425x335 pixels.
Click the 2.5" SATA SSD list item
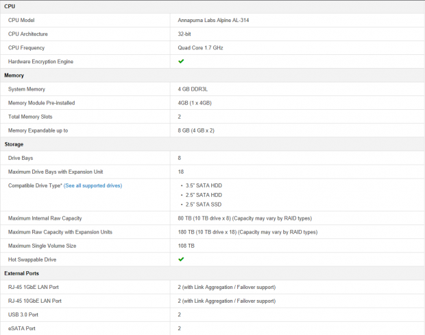pos(204,205)
